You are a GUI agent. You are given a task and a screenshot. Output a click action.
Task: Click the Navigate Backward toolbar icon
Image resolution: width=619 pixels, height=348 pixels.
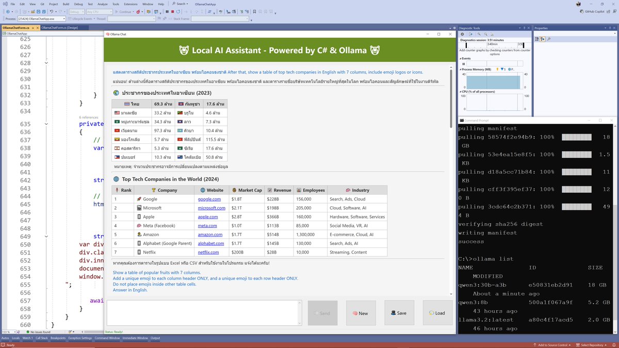point(8,11)
